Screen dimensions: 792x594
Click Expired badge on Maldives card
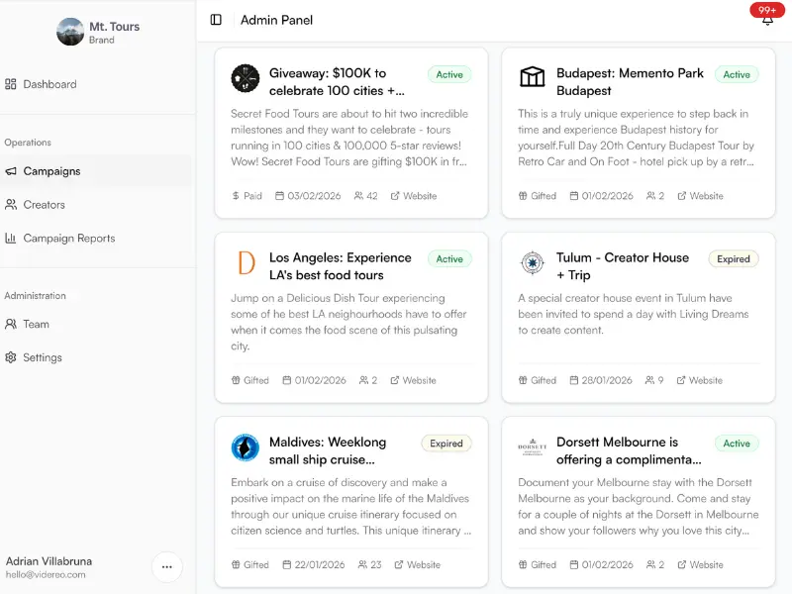point(445,444)
